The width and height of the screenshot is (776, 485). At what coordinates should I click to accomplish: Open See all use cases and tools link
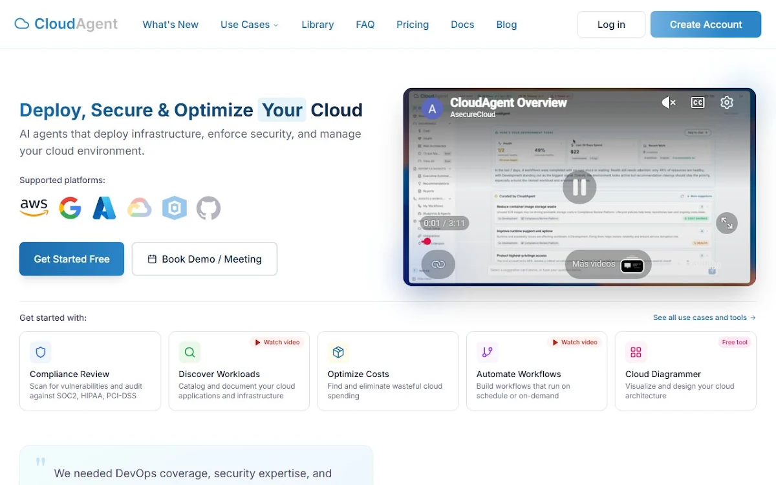(x=704, y=318)
